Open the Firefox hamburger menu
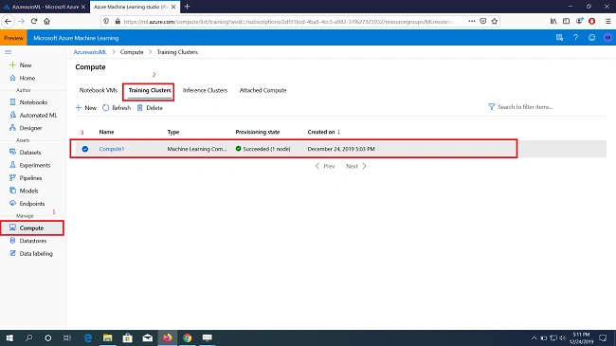616x346 pixels. point(607,21)
